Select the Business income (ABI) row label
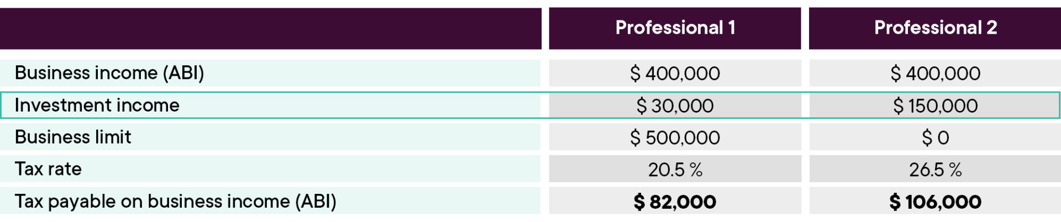This screenshot has height=222, width=1061. point(109,73)
